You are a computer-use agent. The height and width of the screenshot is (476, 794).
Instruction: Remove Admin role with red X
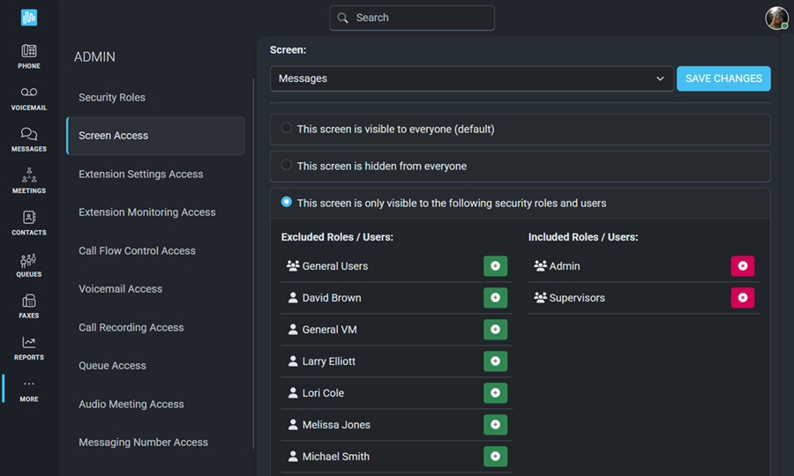tap(742, 266)
